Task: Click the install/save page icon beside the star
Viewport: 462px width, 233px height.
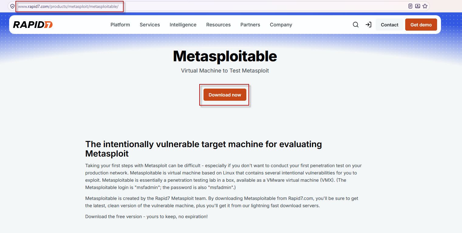Action: pos(418,6)
